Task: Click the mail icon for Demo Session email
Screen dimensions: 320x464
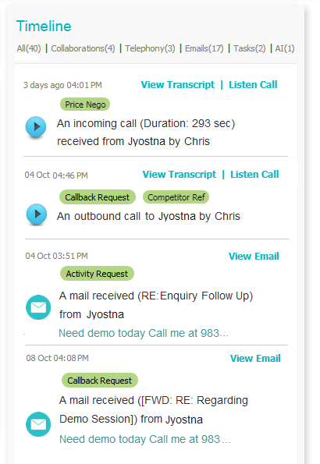Action: [38, 424]
